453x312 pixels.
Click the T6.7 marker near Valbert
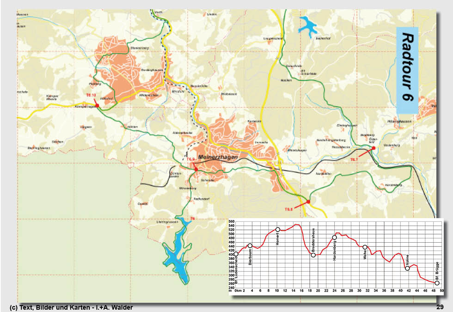pos(373,148)
